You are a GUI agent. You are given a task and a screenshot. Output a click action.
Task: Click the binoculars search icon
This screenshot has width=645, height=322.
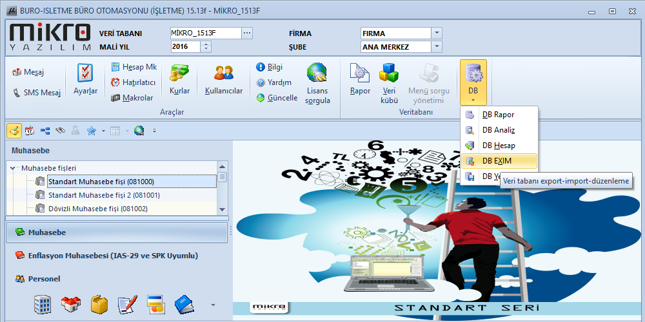pyautogui.click(x=61, y=131)
